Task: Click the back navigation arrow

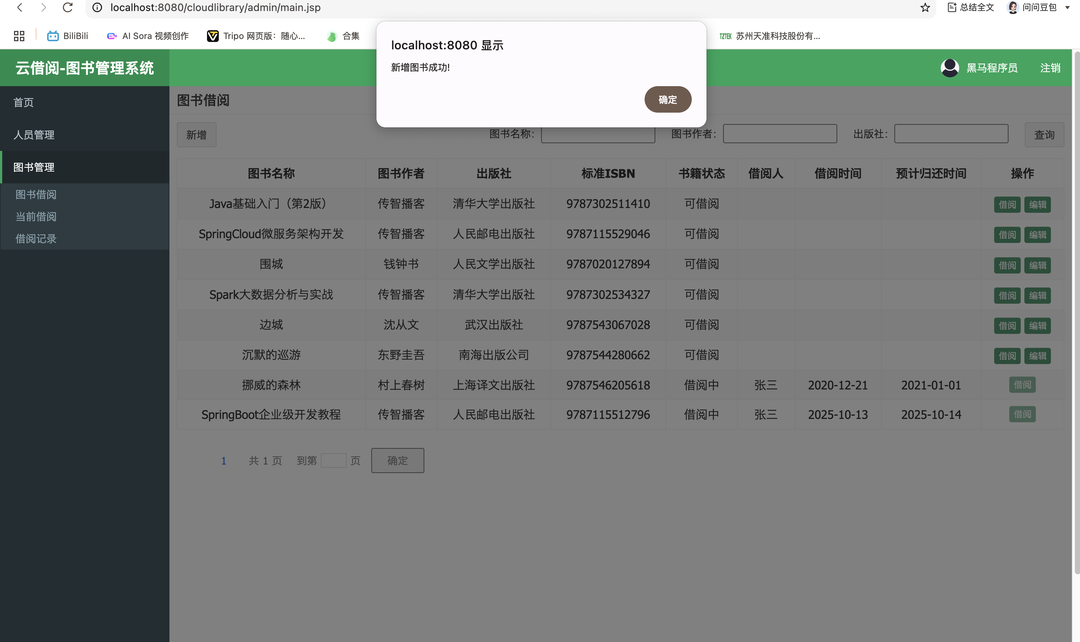Action: click(x=20, y=7)
